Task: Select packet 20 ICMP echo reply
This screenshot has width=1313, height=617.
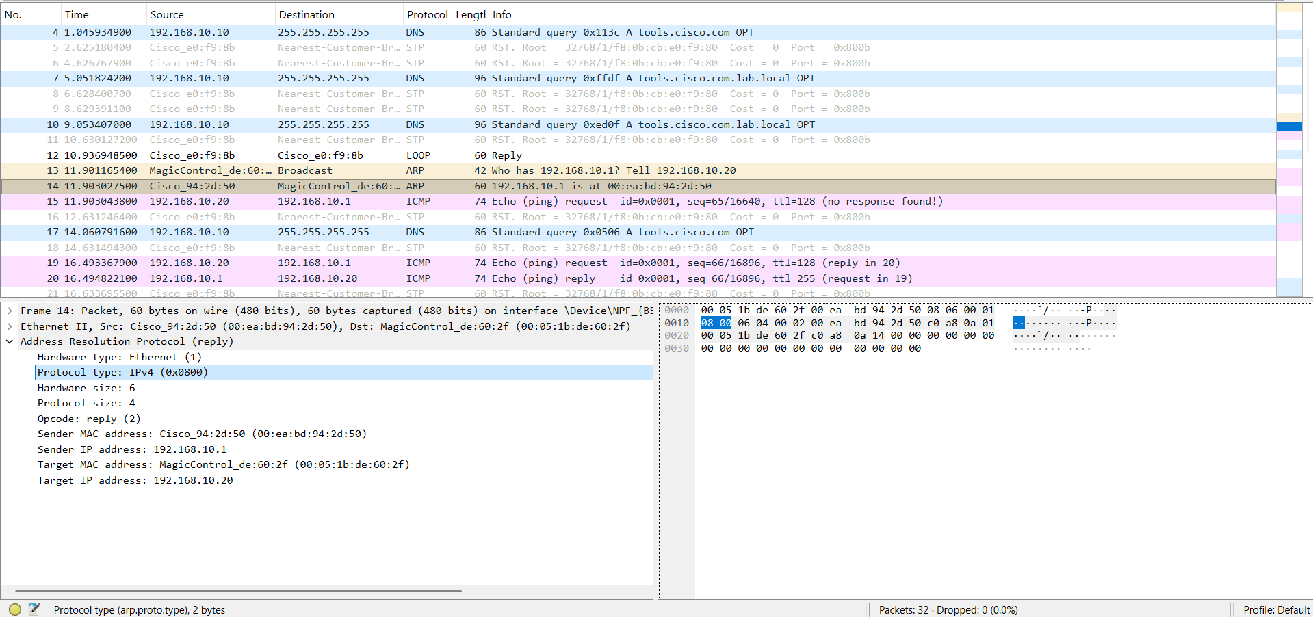Action: (x=638, y=278)
